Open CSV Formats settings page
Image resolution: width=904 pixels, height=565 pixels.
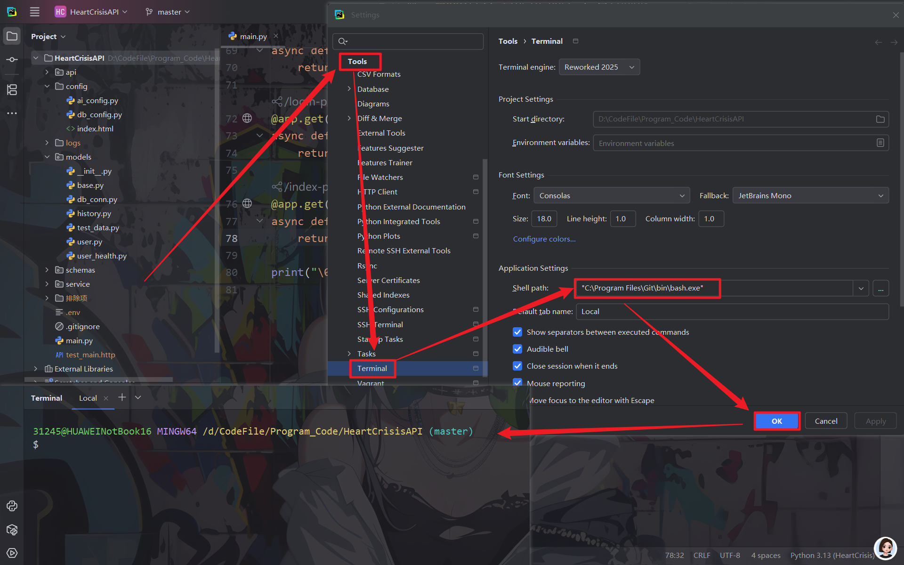pos(379,74)
